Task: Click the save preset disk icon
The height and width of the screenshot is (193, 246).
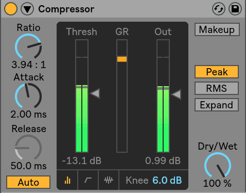Action: click(235, 9)
